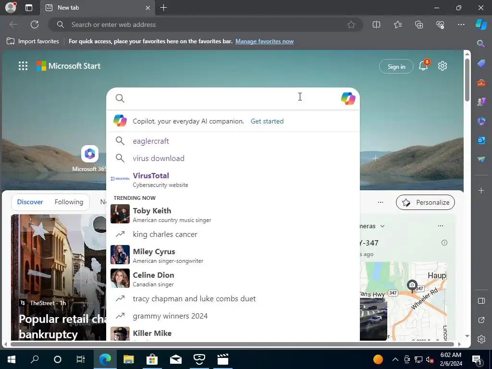Open the sidebar settings gear
The image size is (492, 369).
481,339
